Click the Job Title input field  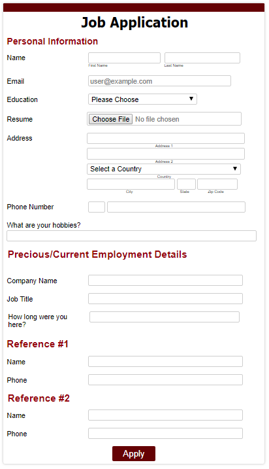pos(165,299)
